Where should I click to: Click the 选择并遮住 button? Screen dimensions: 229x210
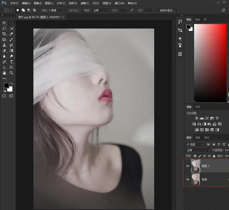[168, 11]
